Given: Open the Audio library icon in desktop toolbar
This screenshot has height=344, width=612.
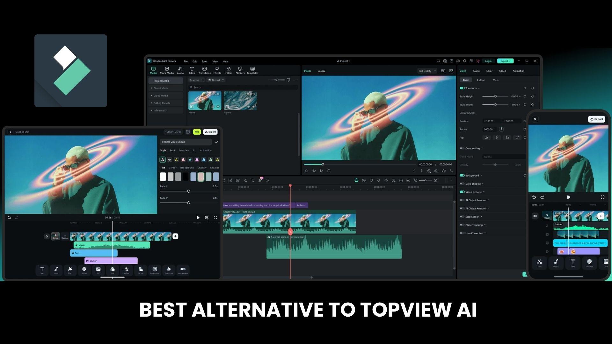Looking at the screenshot, I should [x=180, y=70].
